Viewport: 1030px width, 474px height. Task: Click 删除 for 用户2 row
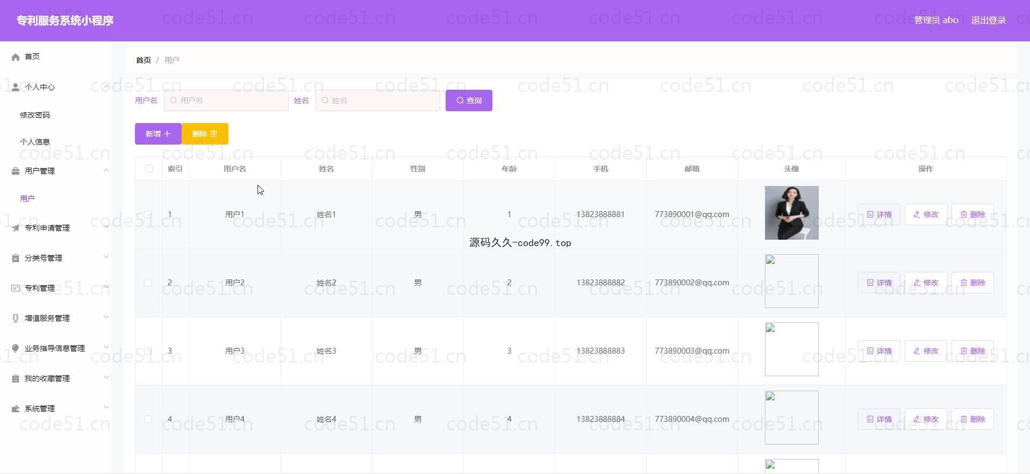[972, 283]
